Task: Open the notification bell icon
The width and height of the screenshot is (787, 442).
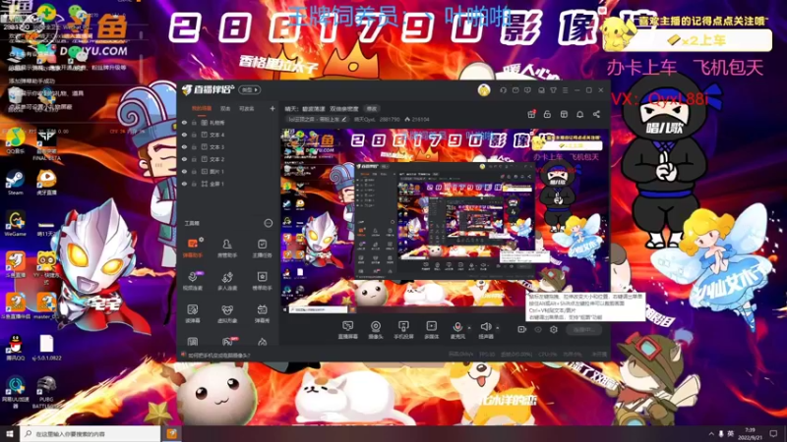Action: (579, 114)
